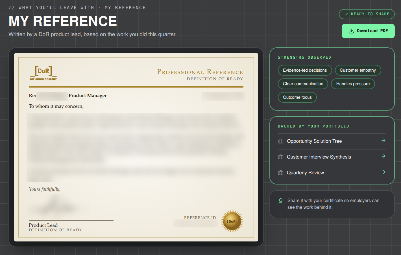Click the gold DoR seal on the certificate
Viewport: 401px width, 255px height.
(232, 221)
